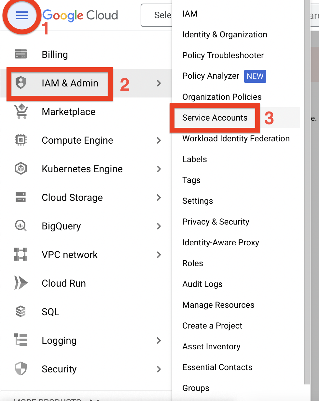Open SQL menu entry

tap(51, 312)
